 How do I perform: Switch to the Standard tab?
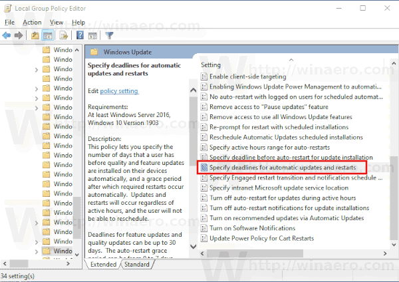[137, 265]
